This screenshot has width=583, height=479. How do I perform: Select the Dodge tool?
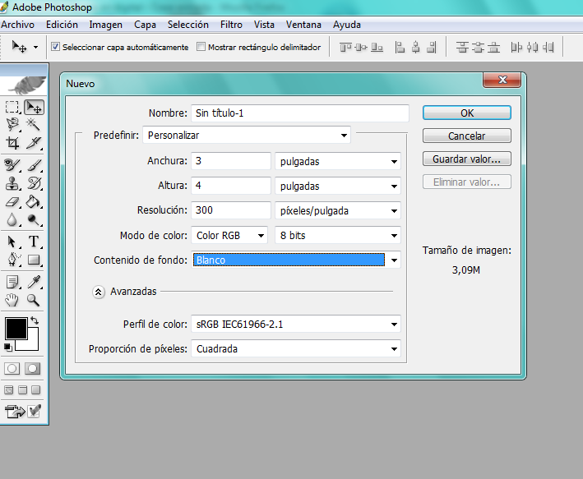(34, 219)
